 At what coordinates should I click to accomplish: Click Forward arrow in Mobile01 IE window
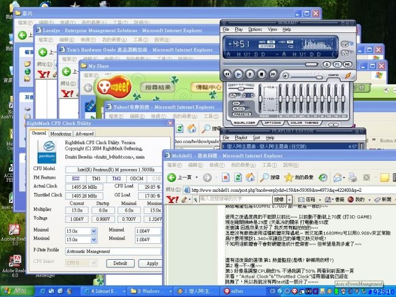pos(207,178)
